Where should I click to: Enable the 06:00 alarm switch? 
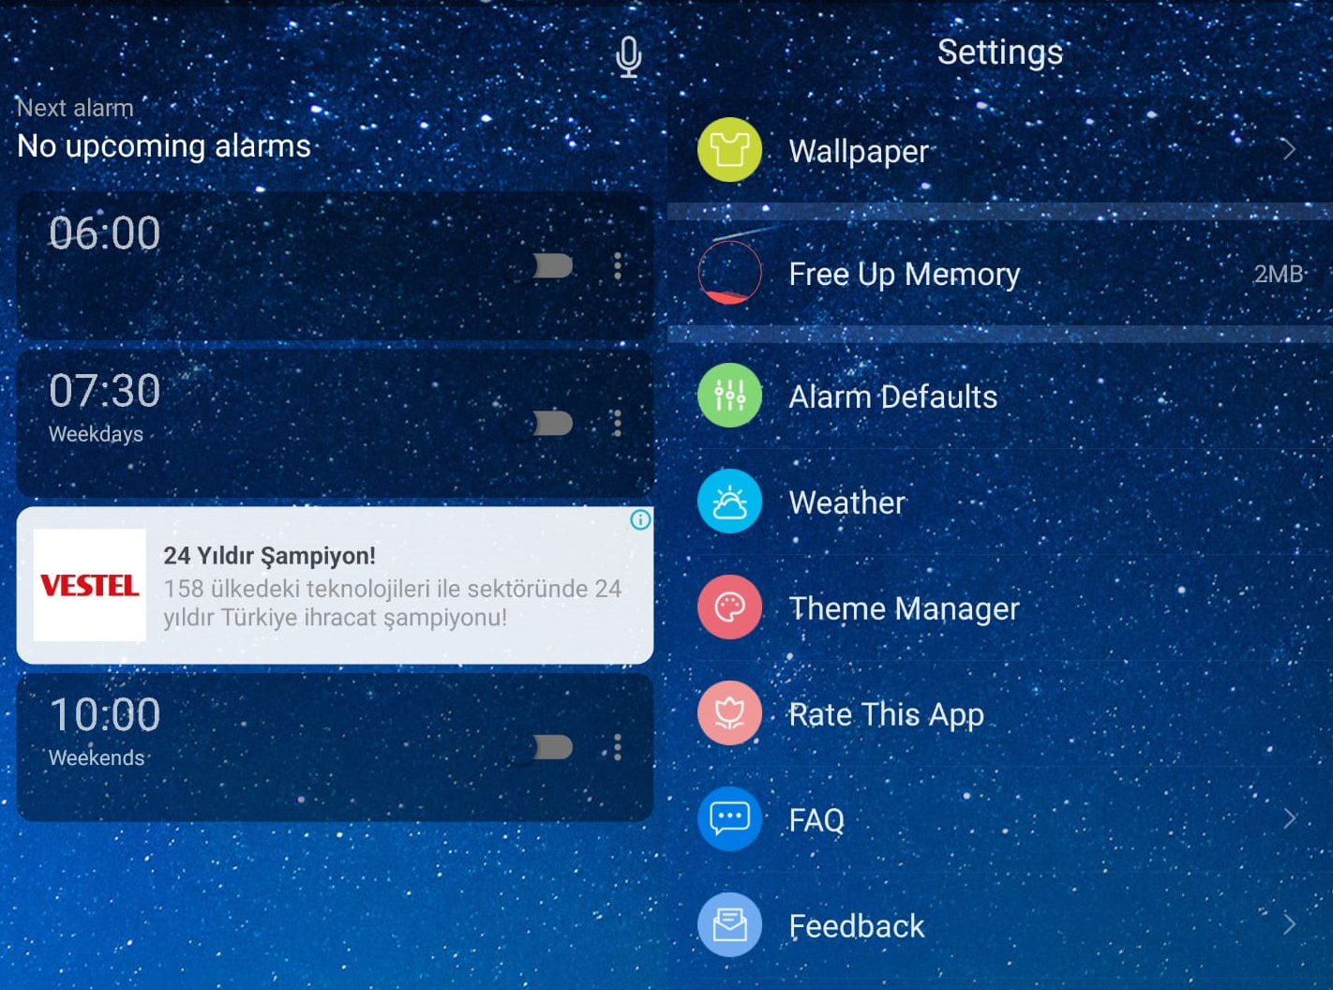coord(552,266)
